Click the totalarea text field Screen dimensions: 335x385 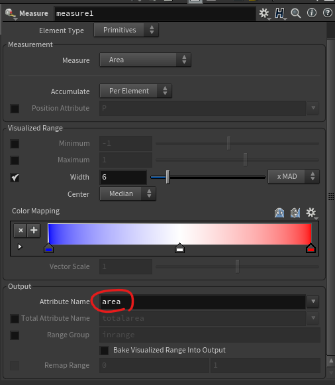click(x=203, y=319)
